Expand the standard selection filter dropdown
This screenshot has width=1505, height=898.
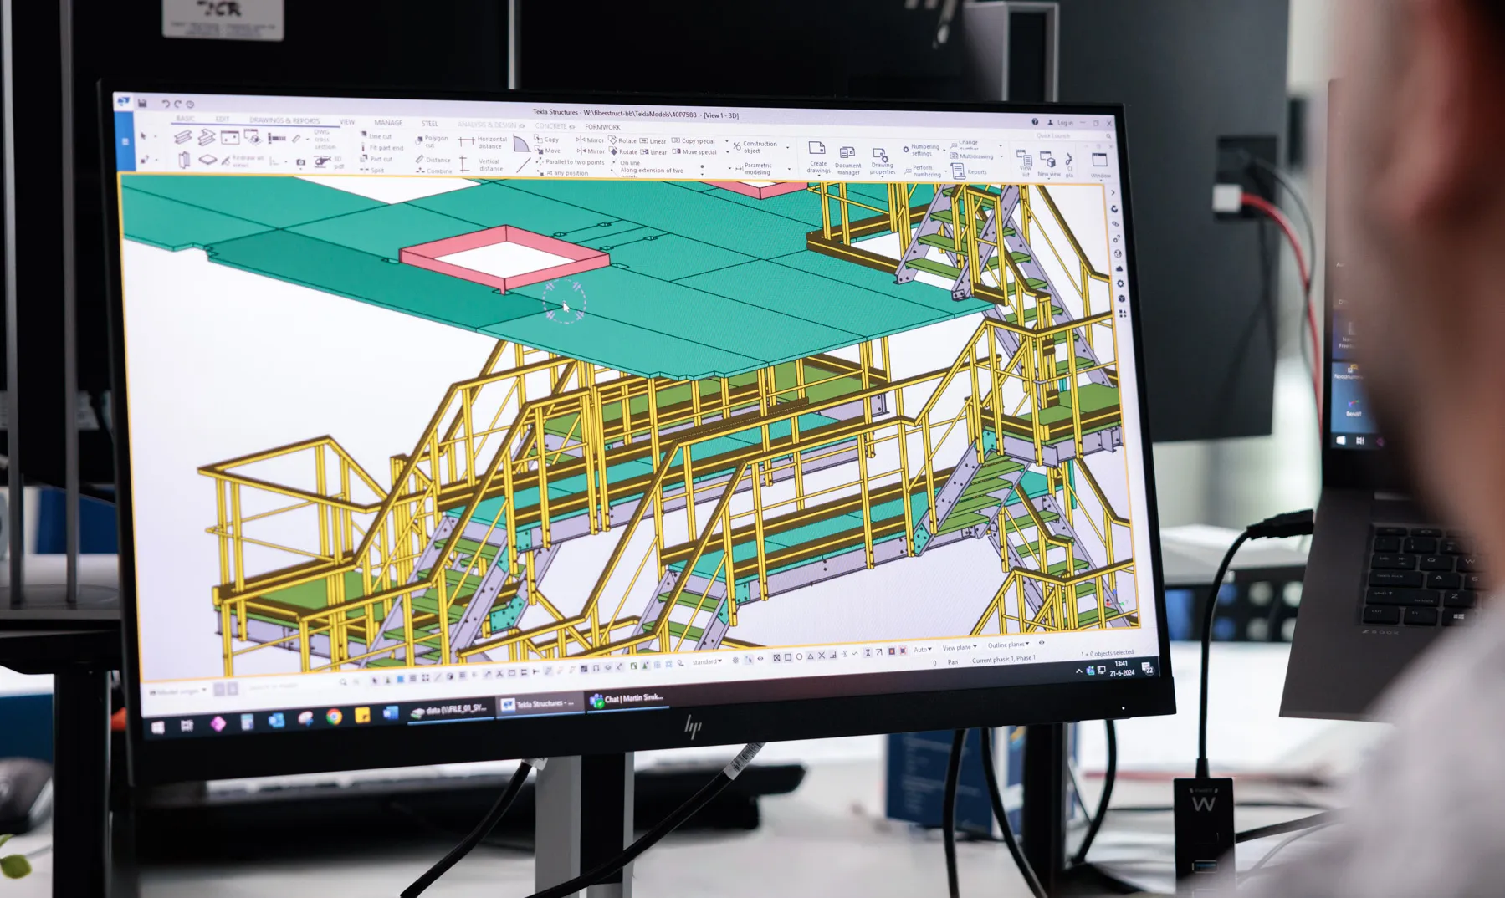(707, 661)
